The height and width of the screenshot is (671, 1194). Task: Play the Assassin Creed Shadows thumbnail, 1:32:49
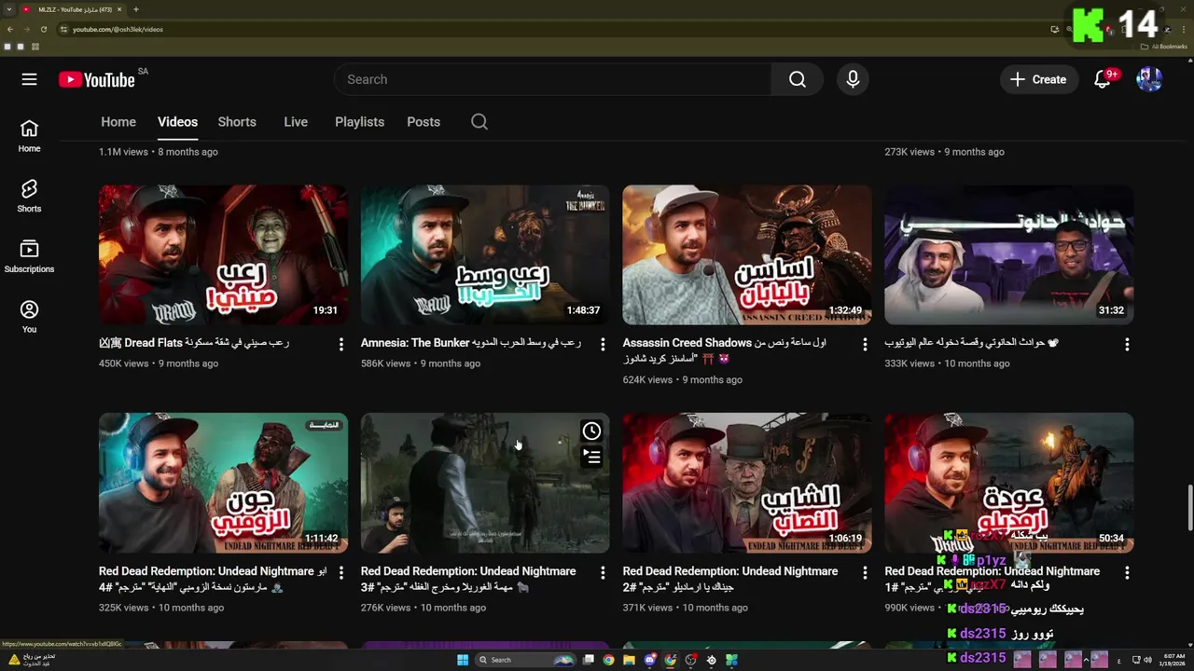click(747, 254)
